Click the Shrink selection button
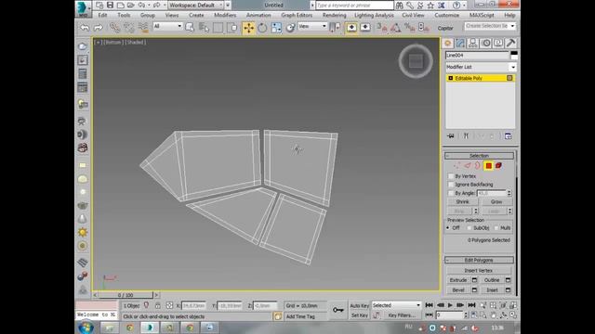595x334 pixels. click(x=462, y=202)
